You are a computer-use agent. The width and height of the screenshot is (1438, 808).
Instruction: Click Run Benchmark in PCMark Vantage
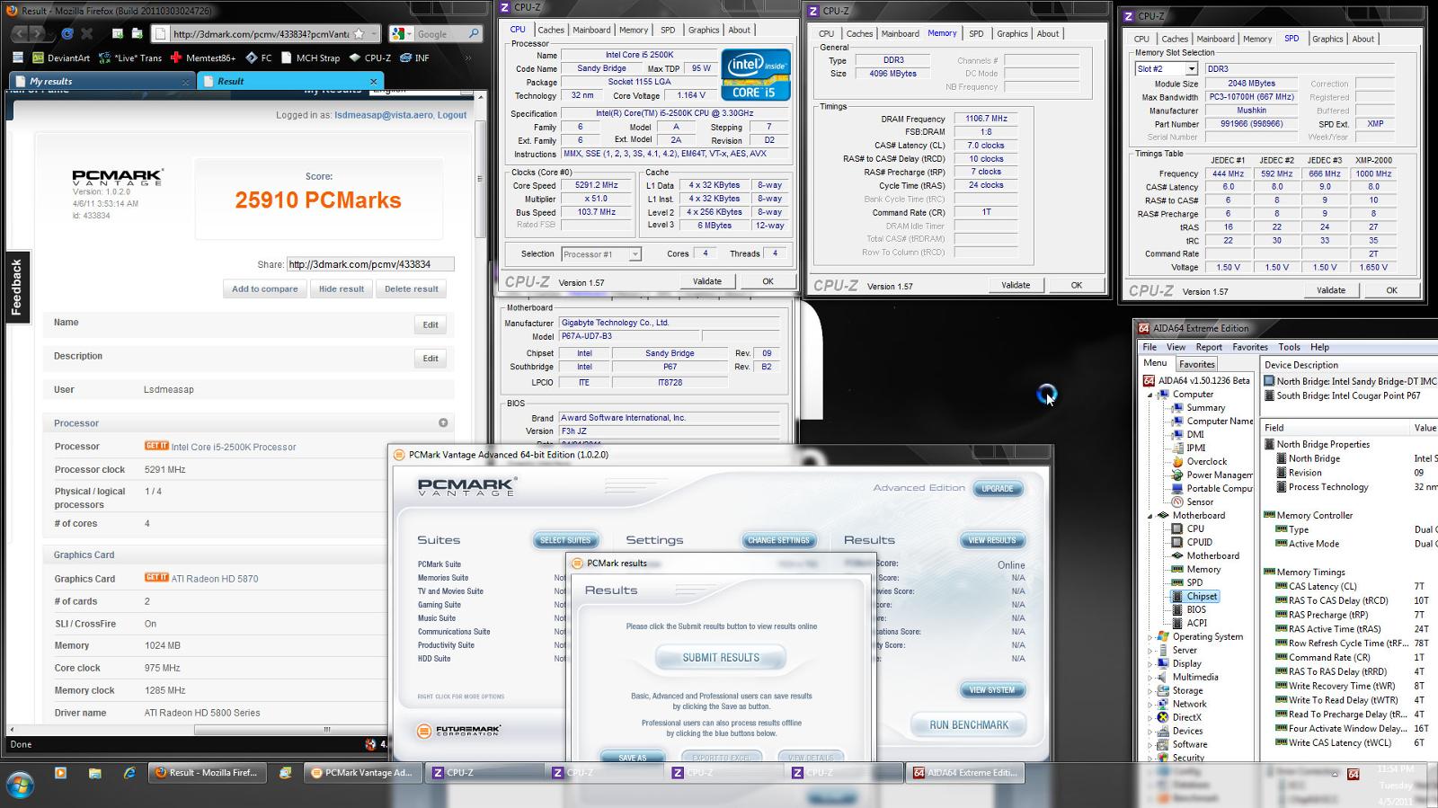pos(969,724)
